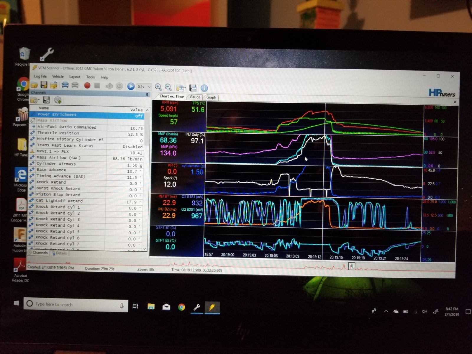Image resolution: width=472 pixels, height=354 pixels.
Task: Switch to the Graph tab
Action: (211, 97)
